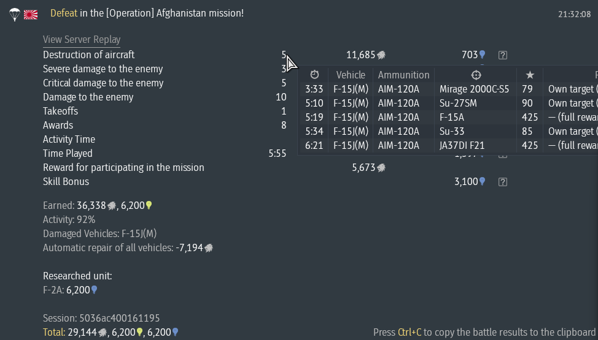Click the parachute icon beside the mission title
This screenshot has width=598, height=340.
(x=15, y=15)
